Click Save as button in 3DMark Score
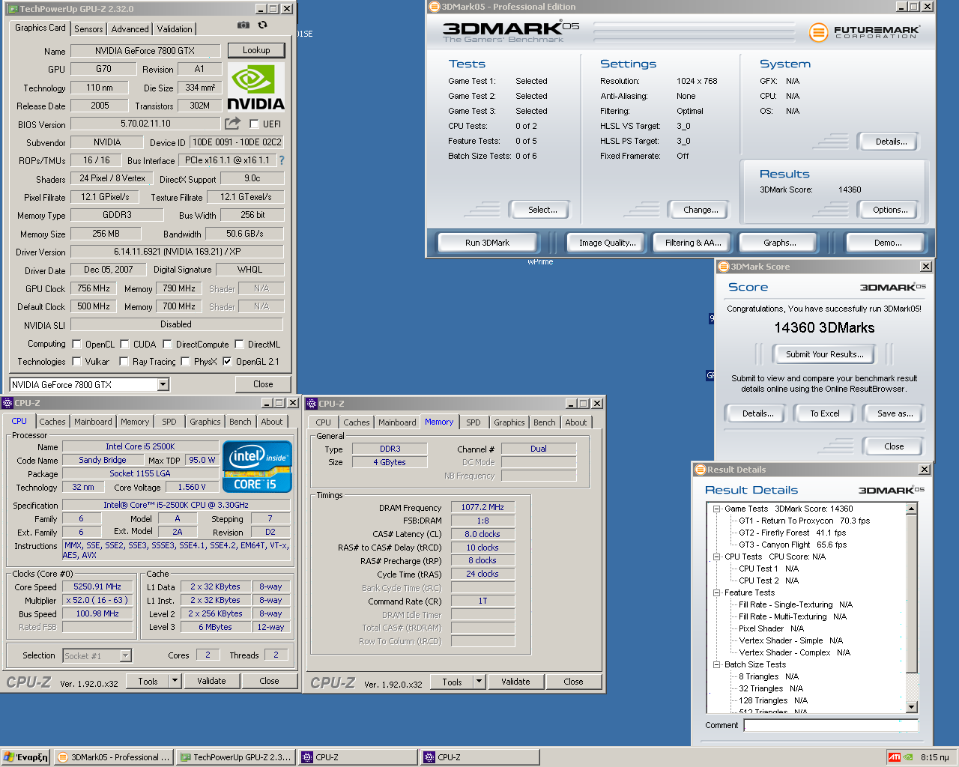This screenshot has width=959, height=767. pyautogui.click(x=895, y=413)
